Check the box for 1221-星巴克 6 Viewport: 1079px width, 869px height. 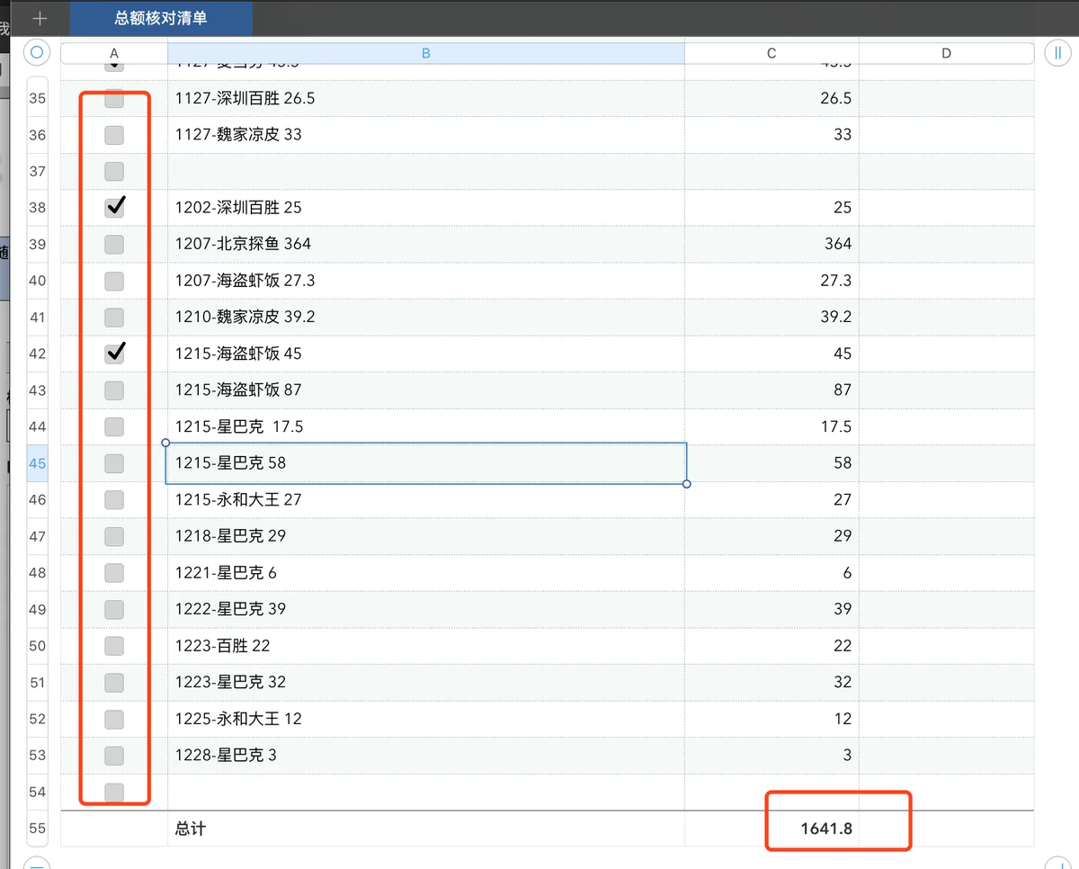click(114, 572)
